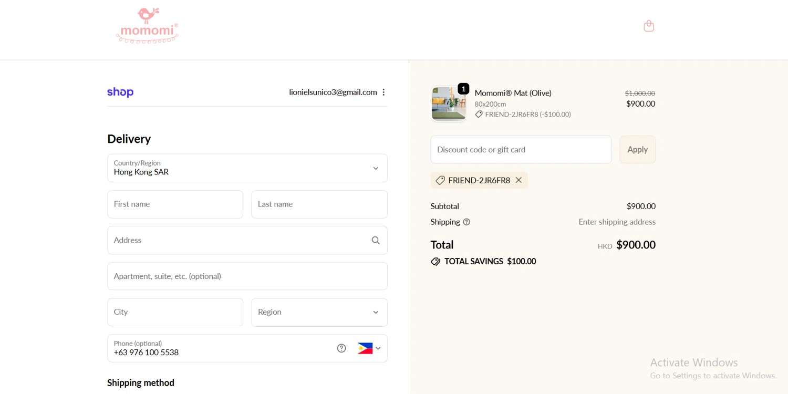Viewport: 788px width, 394px height.
Task: Click the 80x200cm variant text
Action: [490, 104]
